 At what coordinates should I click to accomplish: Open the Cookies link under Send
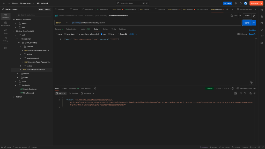tap(252, 30)
